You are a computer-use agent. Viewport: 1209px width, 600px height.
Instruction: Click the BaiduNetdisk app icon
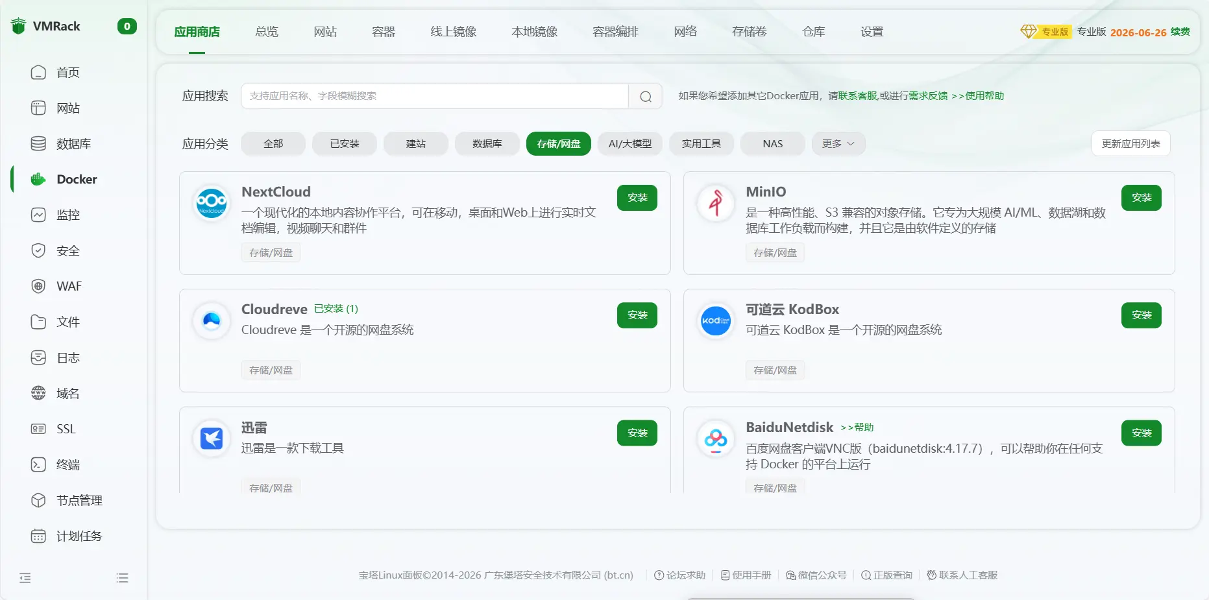[x=716, y=438]
